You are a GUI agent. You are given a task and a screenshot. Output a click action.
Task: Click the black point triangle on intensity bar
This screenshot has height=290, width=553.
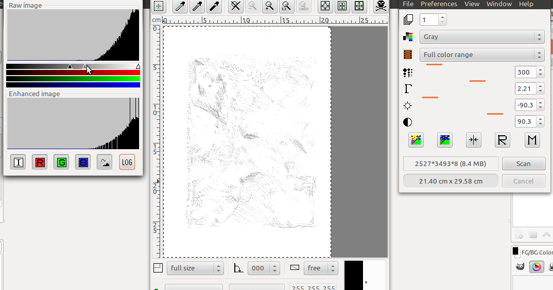70,66
